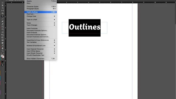Viewport: 176px width, 99px height.
Task: Expand Insert Special Character submenu
Action: point(40,49)
